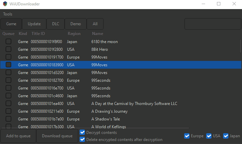Open the Tools menu
The height and width of the screenshot is (144, 242).
[x=7, y=14]
